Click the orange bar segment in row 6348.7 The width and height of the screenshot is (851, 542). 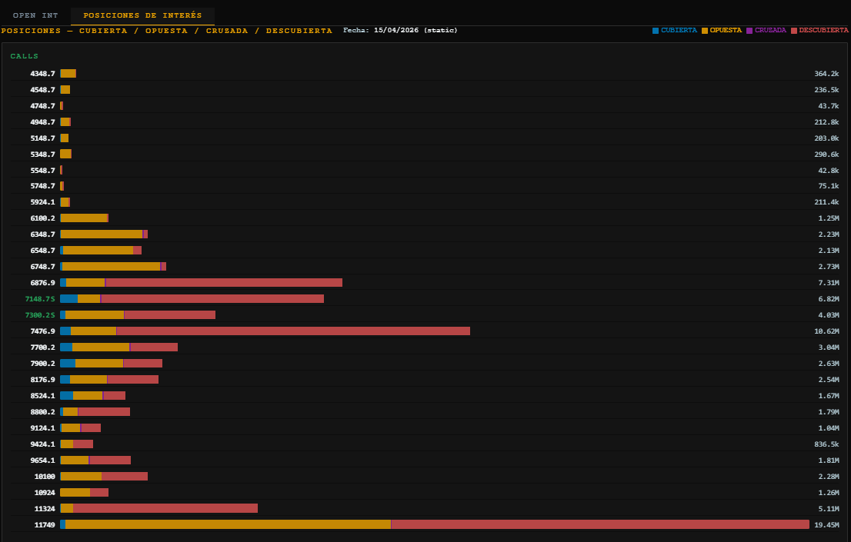click(102, 234)
